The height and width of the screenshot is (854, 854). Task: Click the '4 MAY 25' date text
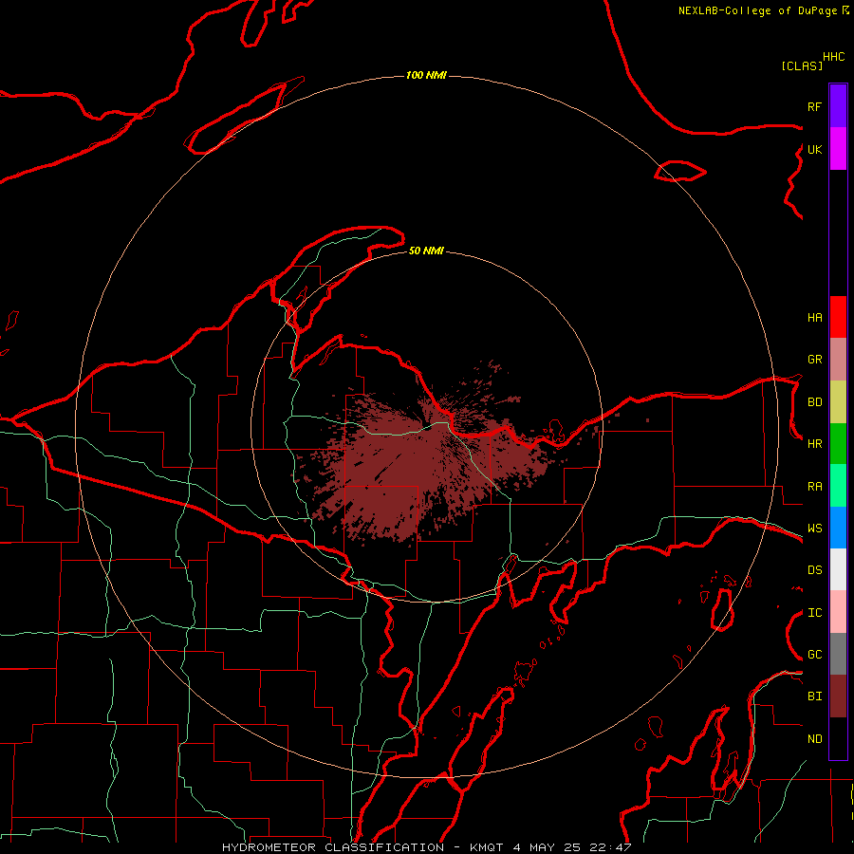tap(548, 847)
